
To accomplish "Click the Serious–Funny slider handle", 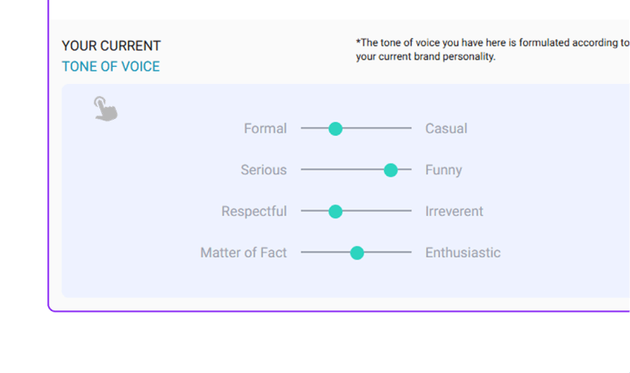I will (390, 170).
